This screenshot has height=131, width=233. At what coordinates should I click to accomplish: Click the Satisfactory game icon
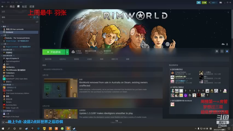4,67
